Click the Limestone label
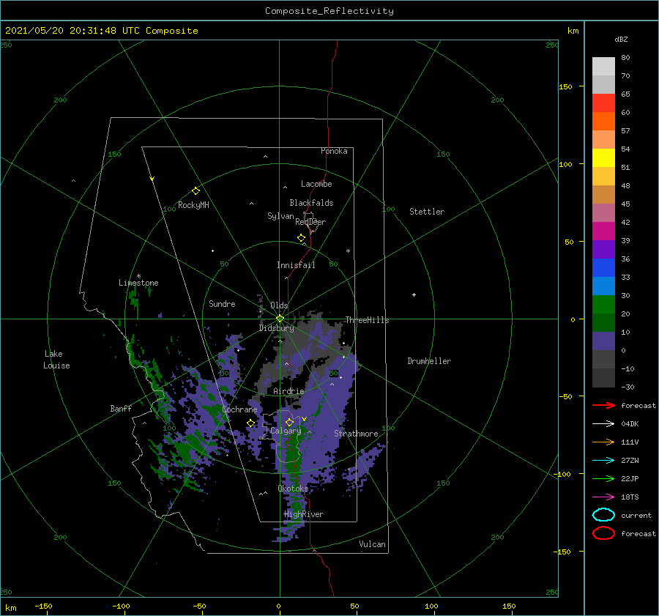The width and height of the screenshot is (659, 616). pos(138,283)
